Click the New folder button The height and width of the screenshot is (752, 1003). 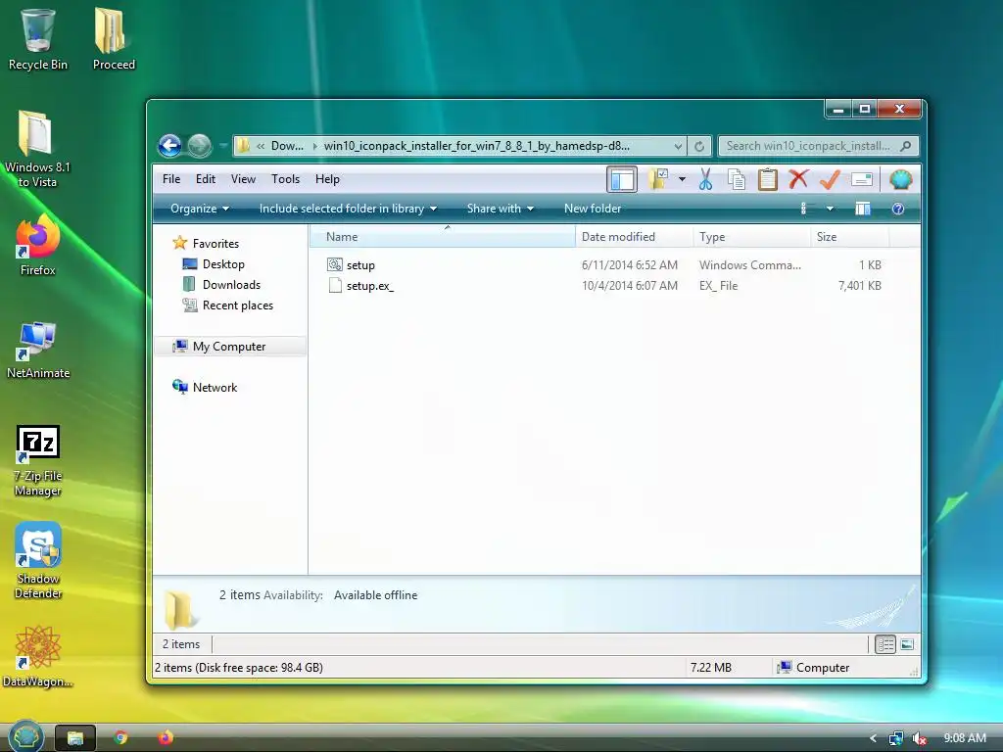pos(593,209)
